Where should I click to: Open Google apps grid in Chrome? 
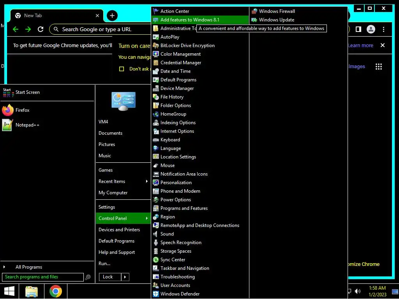379,67
